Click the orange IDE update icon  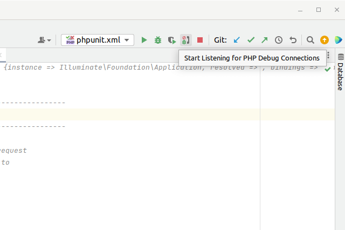[x=324, y=40]
